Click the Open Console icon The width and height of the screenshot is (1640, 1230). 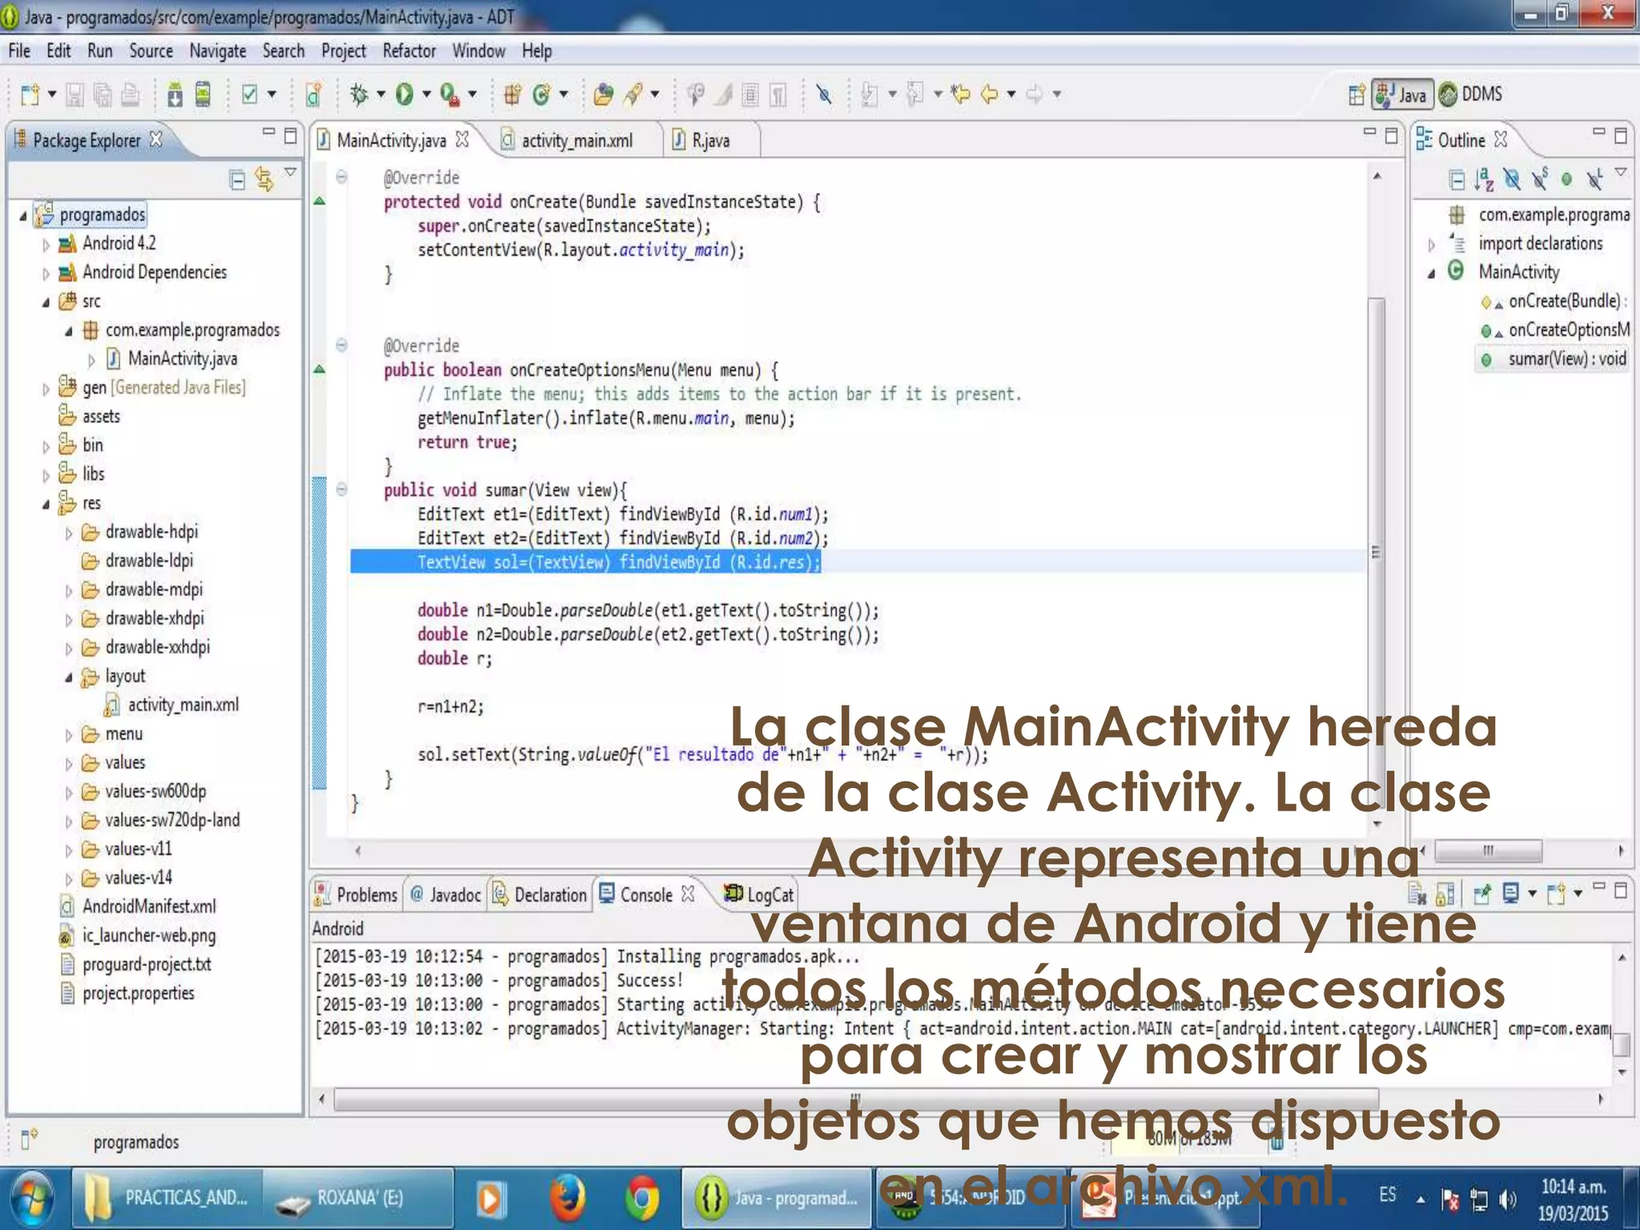point(1556,894)
